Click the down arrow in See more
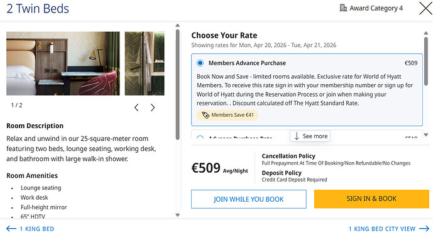 (x=297, y=136)
